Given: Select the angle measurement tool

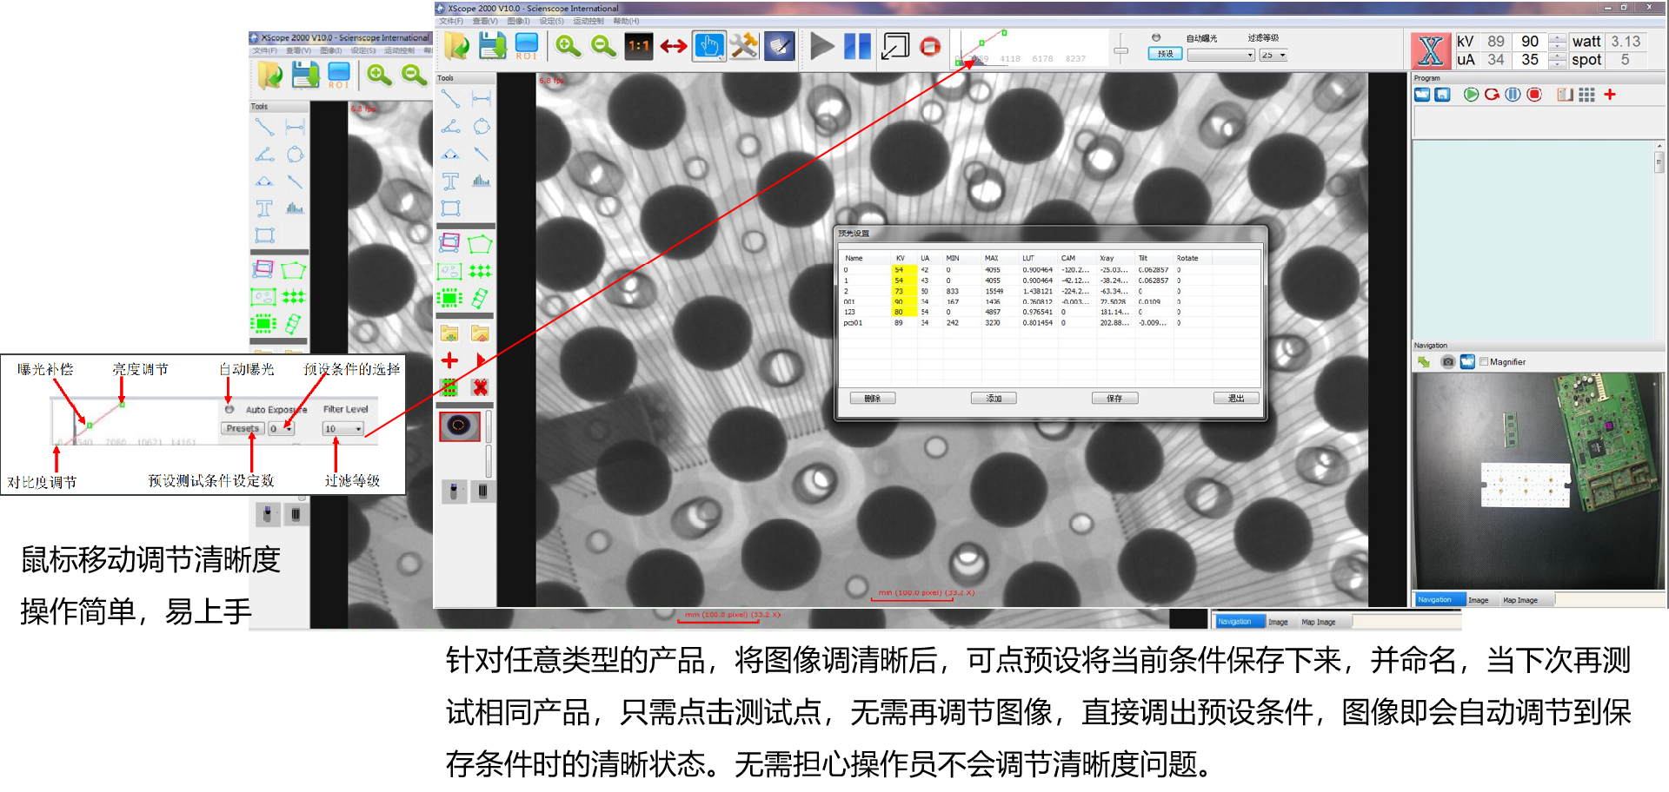Looking at the screenshot, I should [x=450, y=127].
